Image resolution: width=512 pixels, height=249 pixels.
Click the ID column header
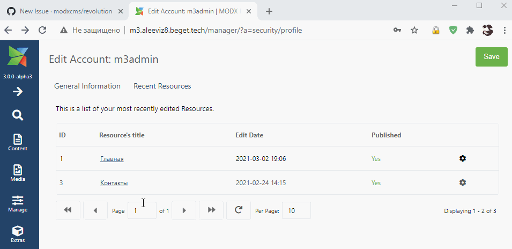(x=62, y=135)
